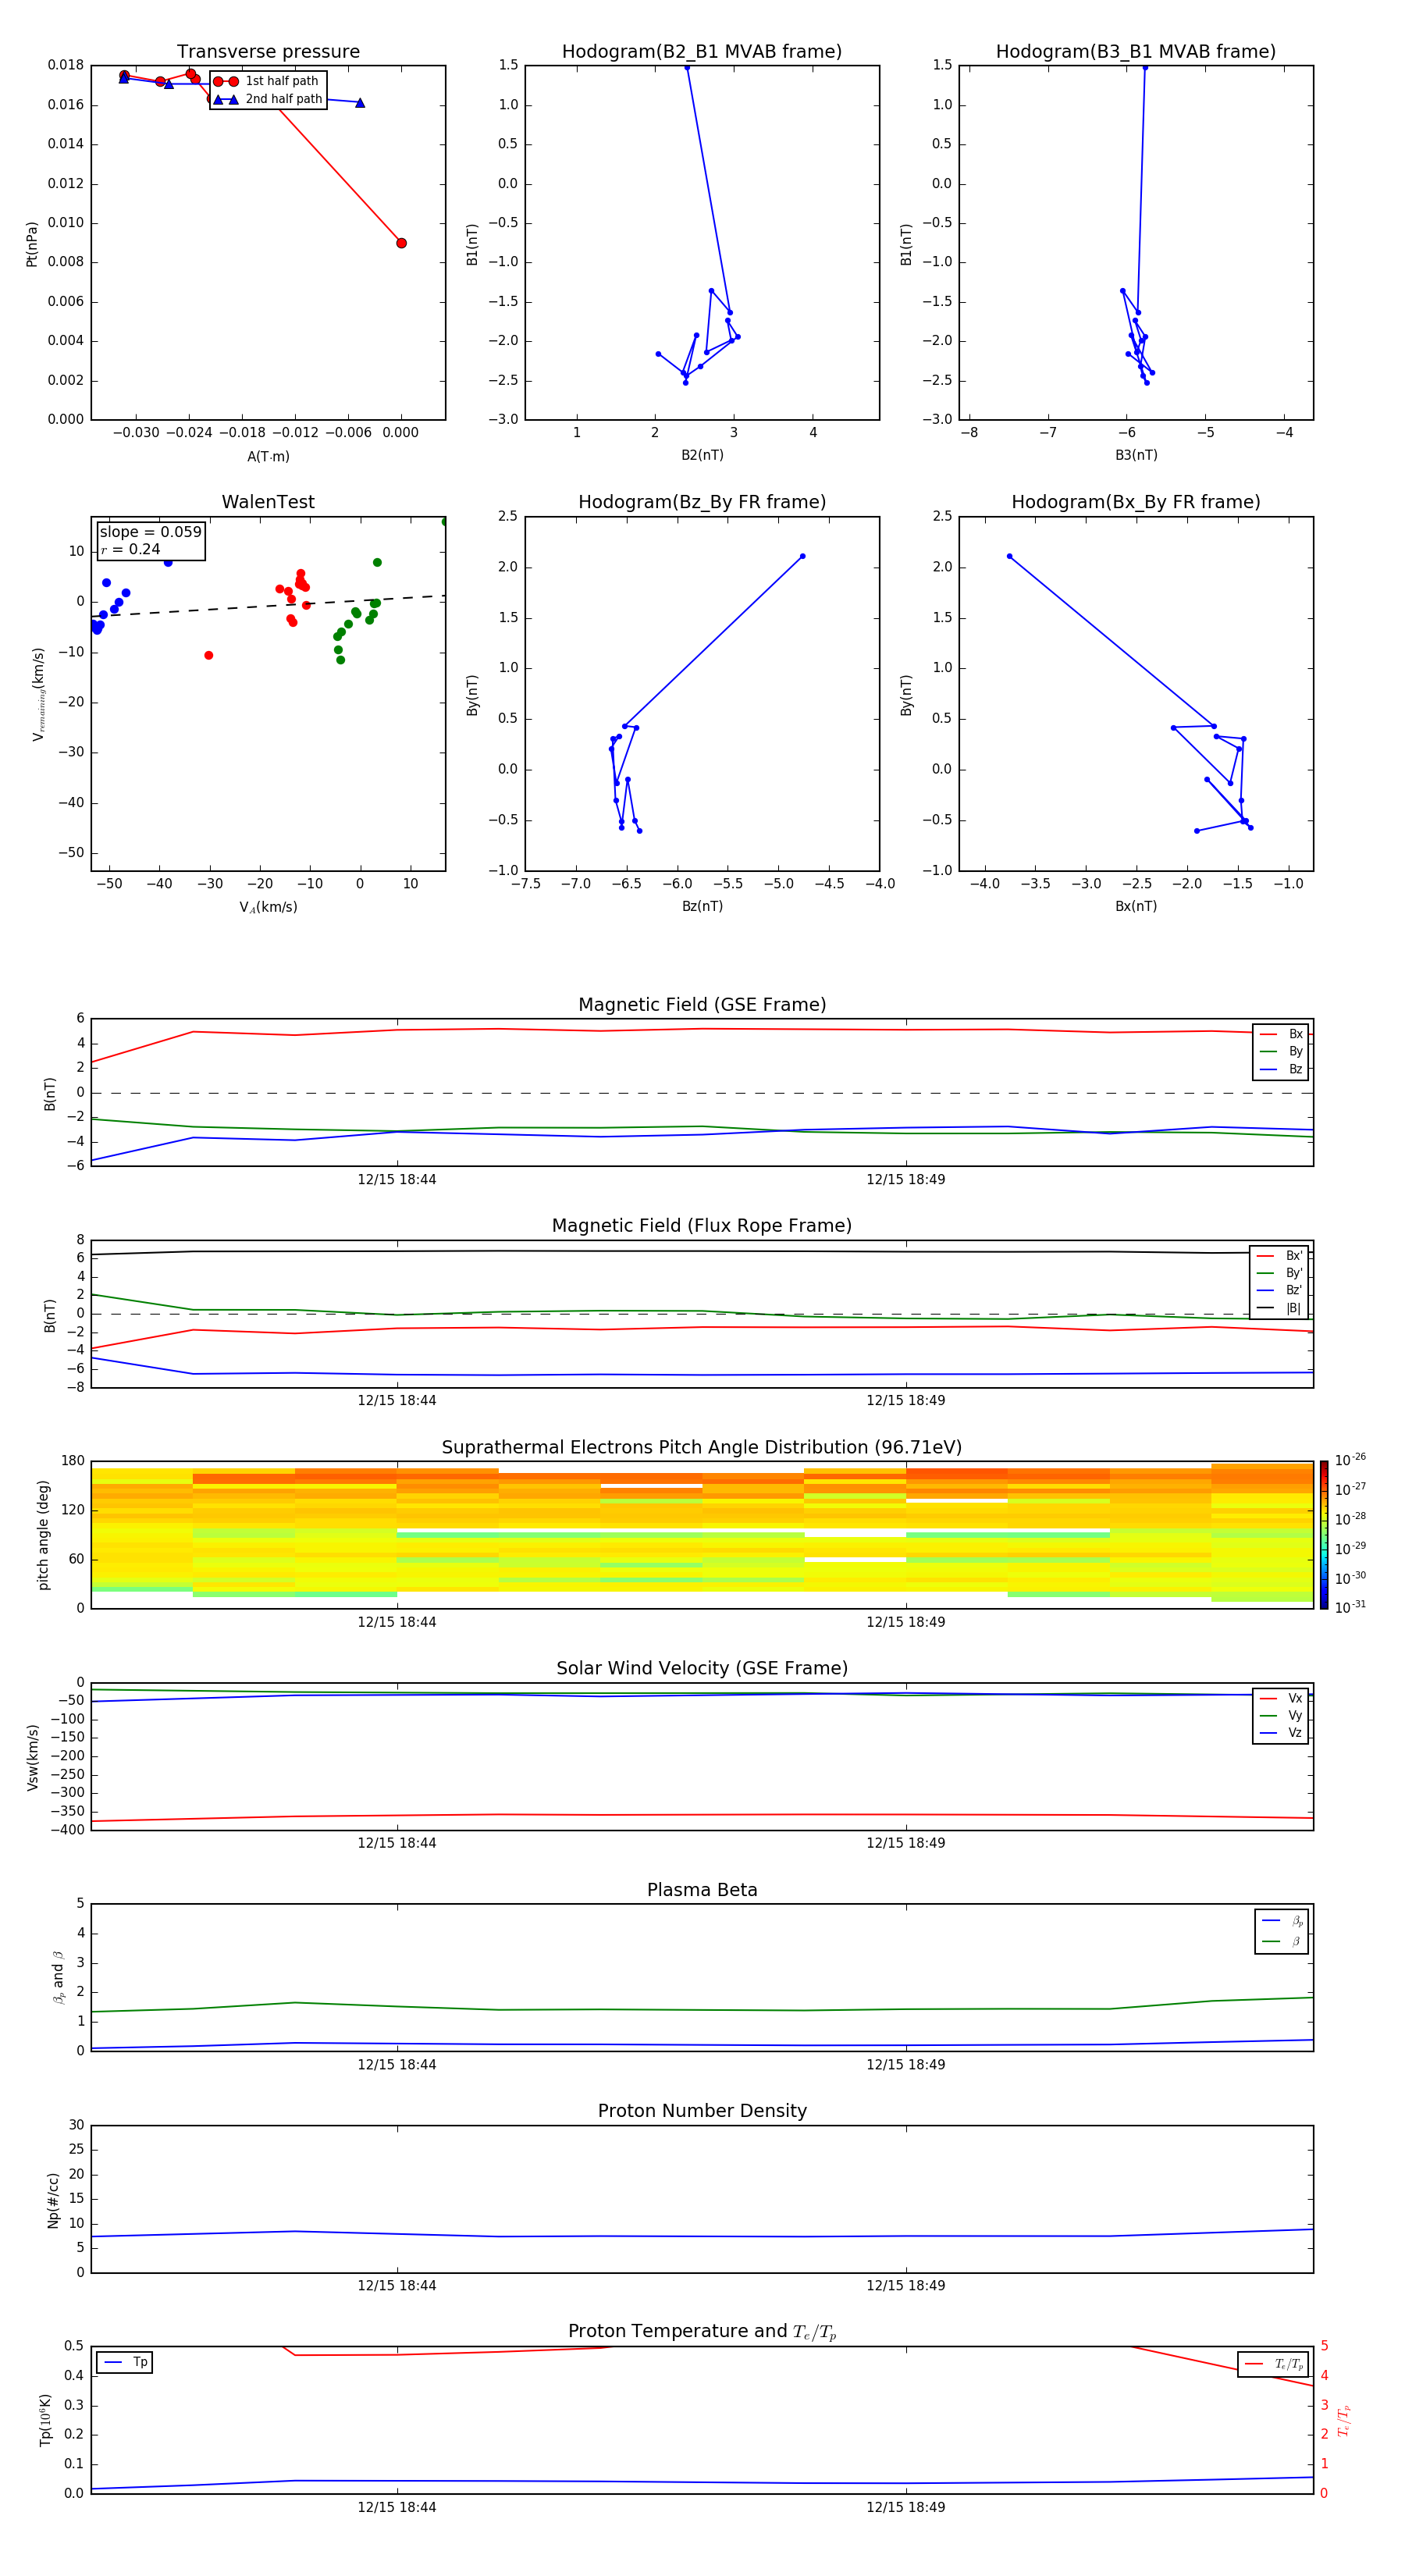Click the Vz legend entry in velocity plot
The height and width of the screenshot is (2576, 1405).
click(x=1281, y=1732)
